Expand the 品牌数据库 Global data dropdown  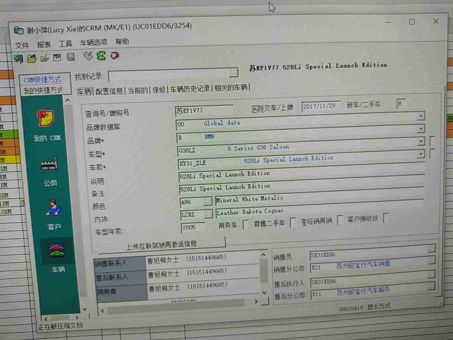[x=420, y=116]
